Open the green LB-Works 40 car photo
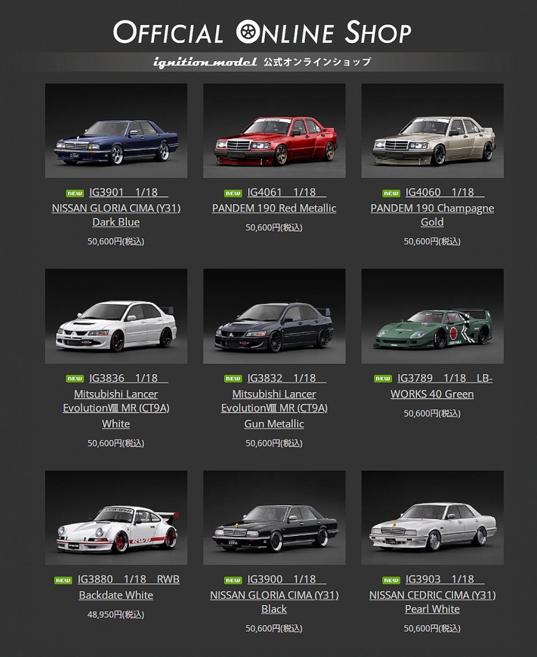 432,316
